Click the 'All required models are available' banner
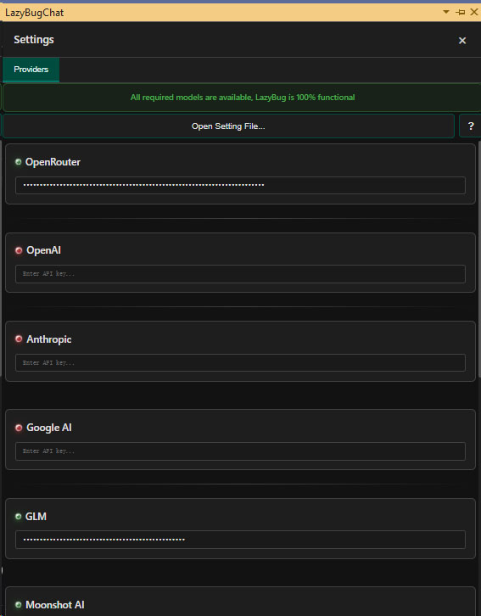The width and height of the screenshot is (481, 616). pos(242,97)
